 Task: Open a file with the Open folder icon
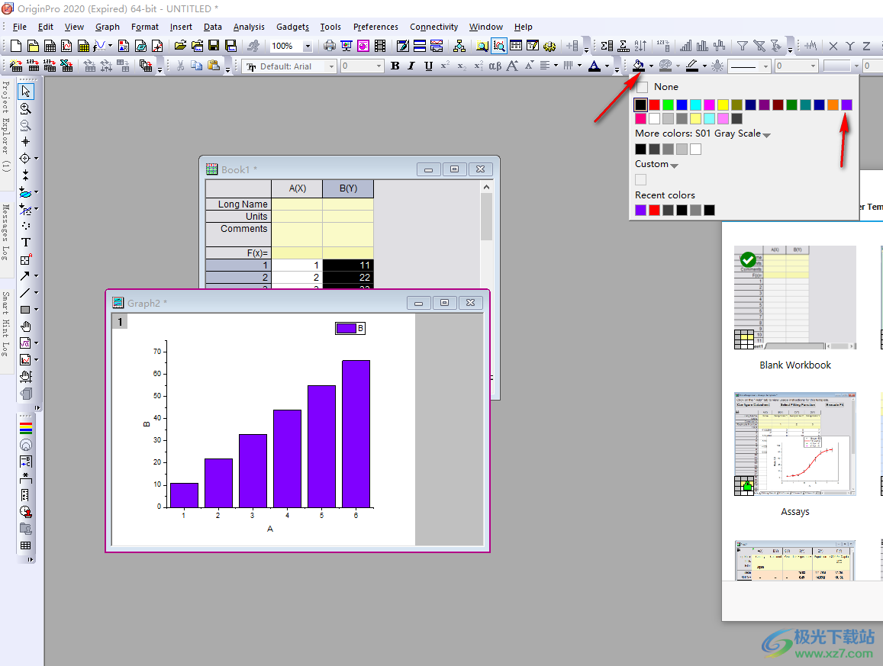pos(180,47)
